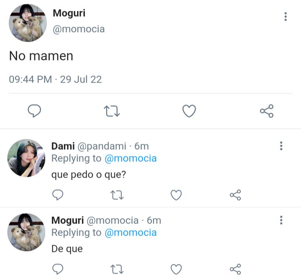This screenshot has height=279, width=301.
Task: Share Dami's reply tweet
Action: pos(235,195)
